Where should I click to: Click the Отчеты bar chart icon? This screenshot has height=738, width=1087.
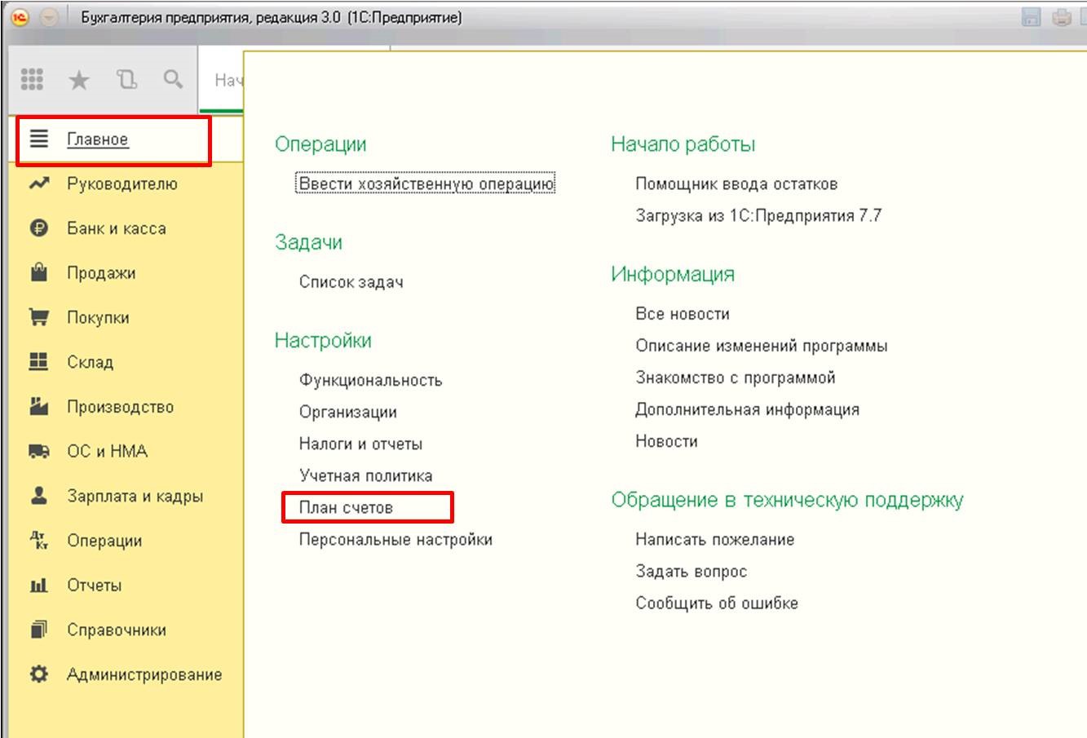coord(39,585)
